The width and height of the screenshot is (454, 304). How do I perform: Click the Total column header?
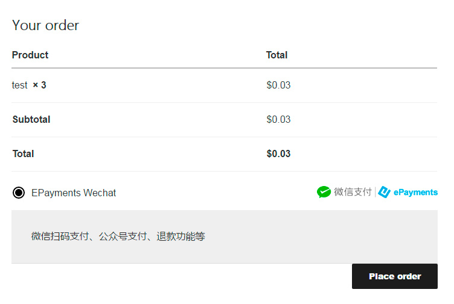click(277, 55)
